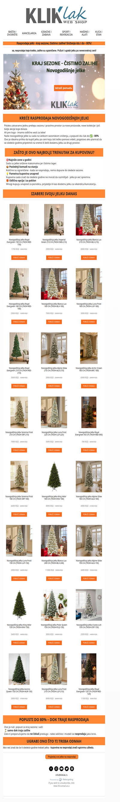Open the Bašta i dvorište category

point(12,33)
